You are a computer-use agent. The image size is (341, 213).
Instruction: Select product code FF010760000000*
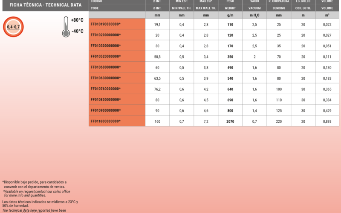click(x=106, y=89)
